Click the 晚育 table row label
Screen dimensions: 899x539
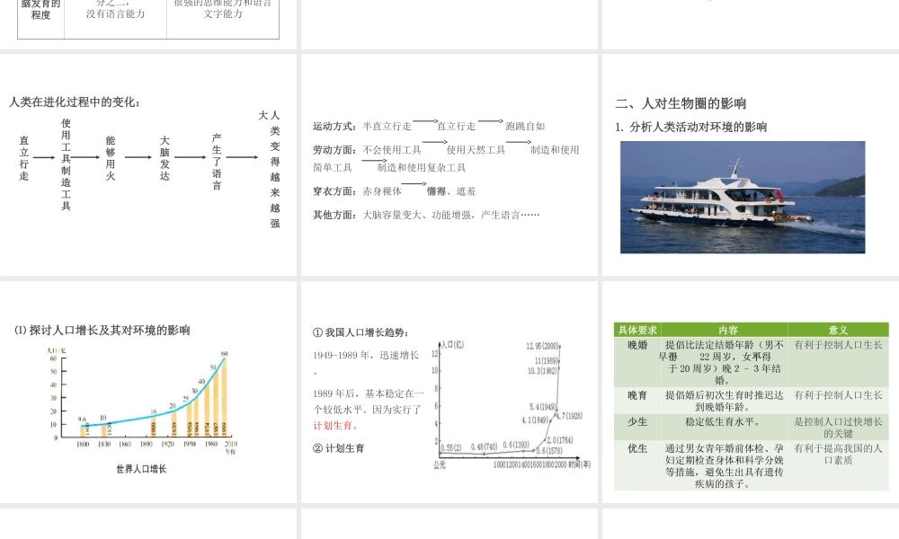[637, 395]
